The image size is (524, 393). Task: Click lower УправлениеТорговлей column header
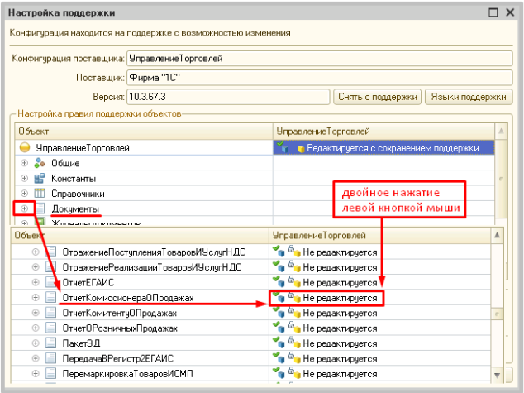click(379, 235)
